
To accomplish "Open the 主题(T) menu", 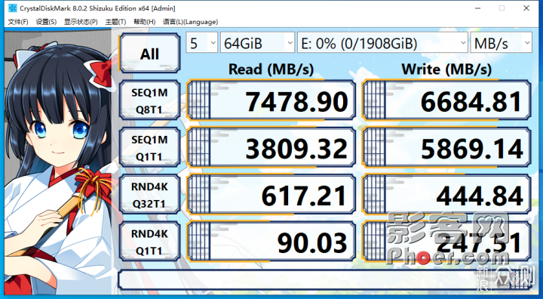I will point(115,22).
